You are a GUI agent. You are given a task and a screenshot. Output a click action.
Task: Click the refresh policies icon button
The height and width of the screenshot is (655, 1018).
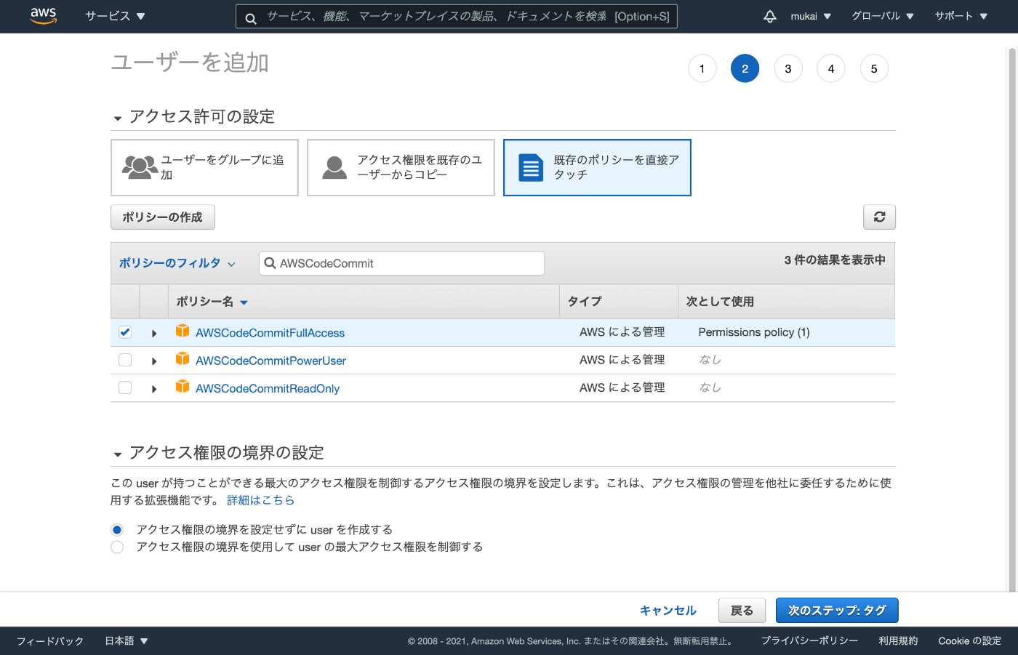pos(879,217)
